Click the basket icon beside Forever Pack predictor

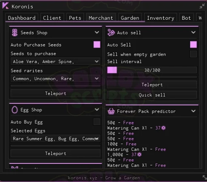(111, 111)
